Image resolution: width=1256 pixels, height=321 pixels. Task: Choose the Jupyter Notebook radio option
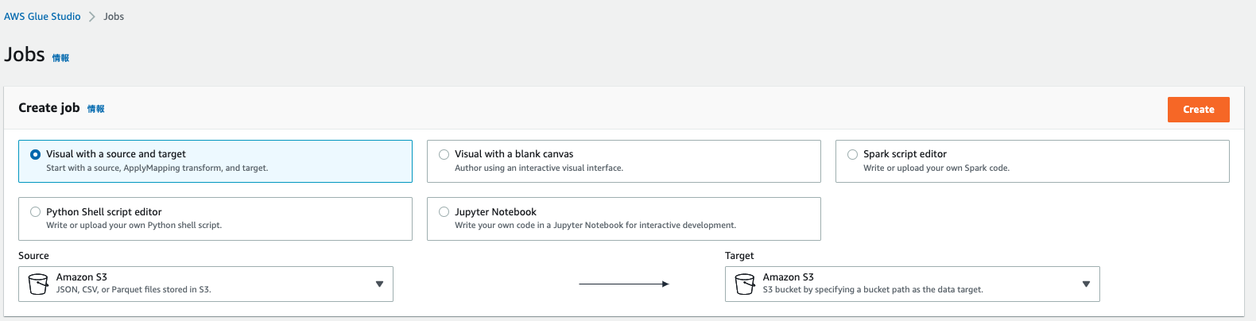[444, 212]
